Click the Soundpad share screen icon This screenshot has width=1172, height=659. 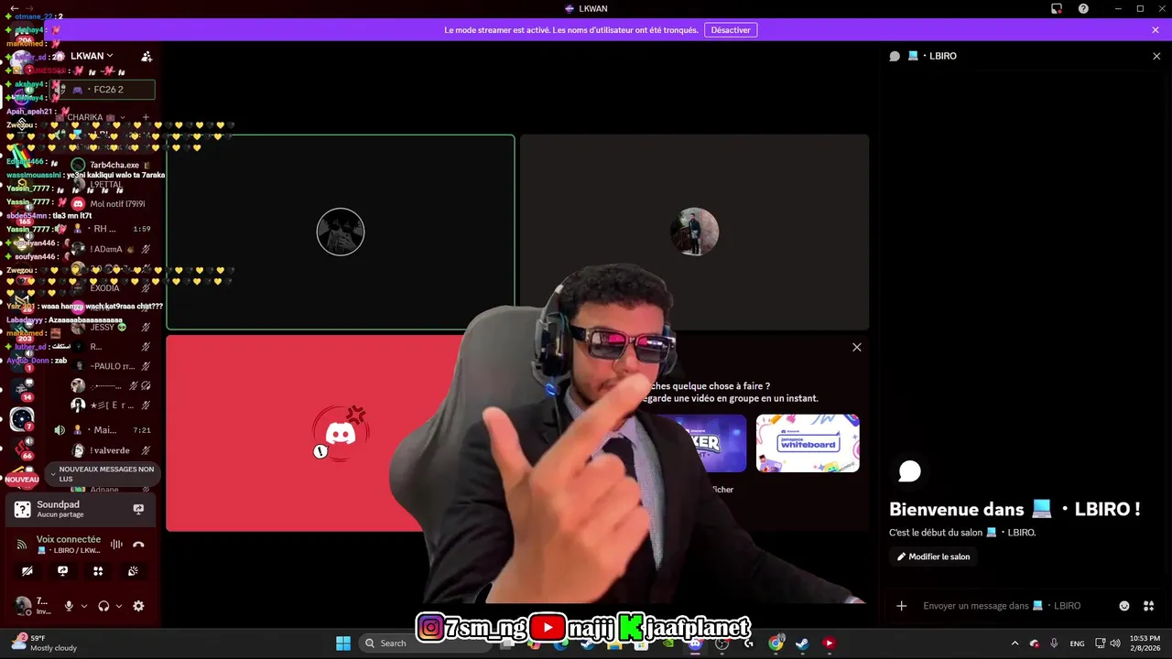tap(138, 509)
